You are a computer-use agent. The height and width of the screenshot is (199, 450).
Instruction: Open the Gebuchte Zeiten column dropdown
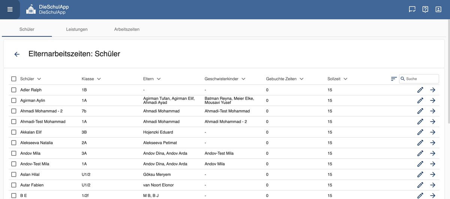(301, 79)
